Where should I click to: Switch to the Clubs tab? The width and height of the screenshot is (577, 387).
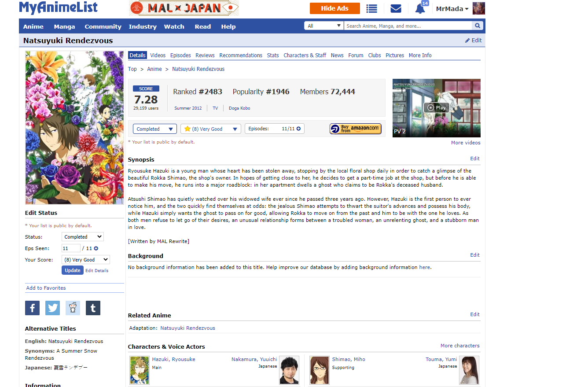point(375,55)
